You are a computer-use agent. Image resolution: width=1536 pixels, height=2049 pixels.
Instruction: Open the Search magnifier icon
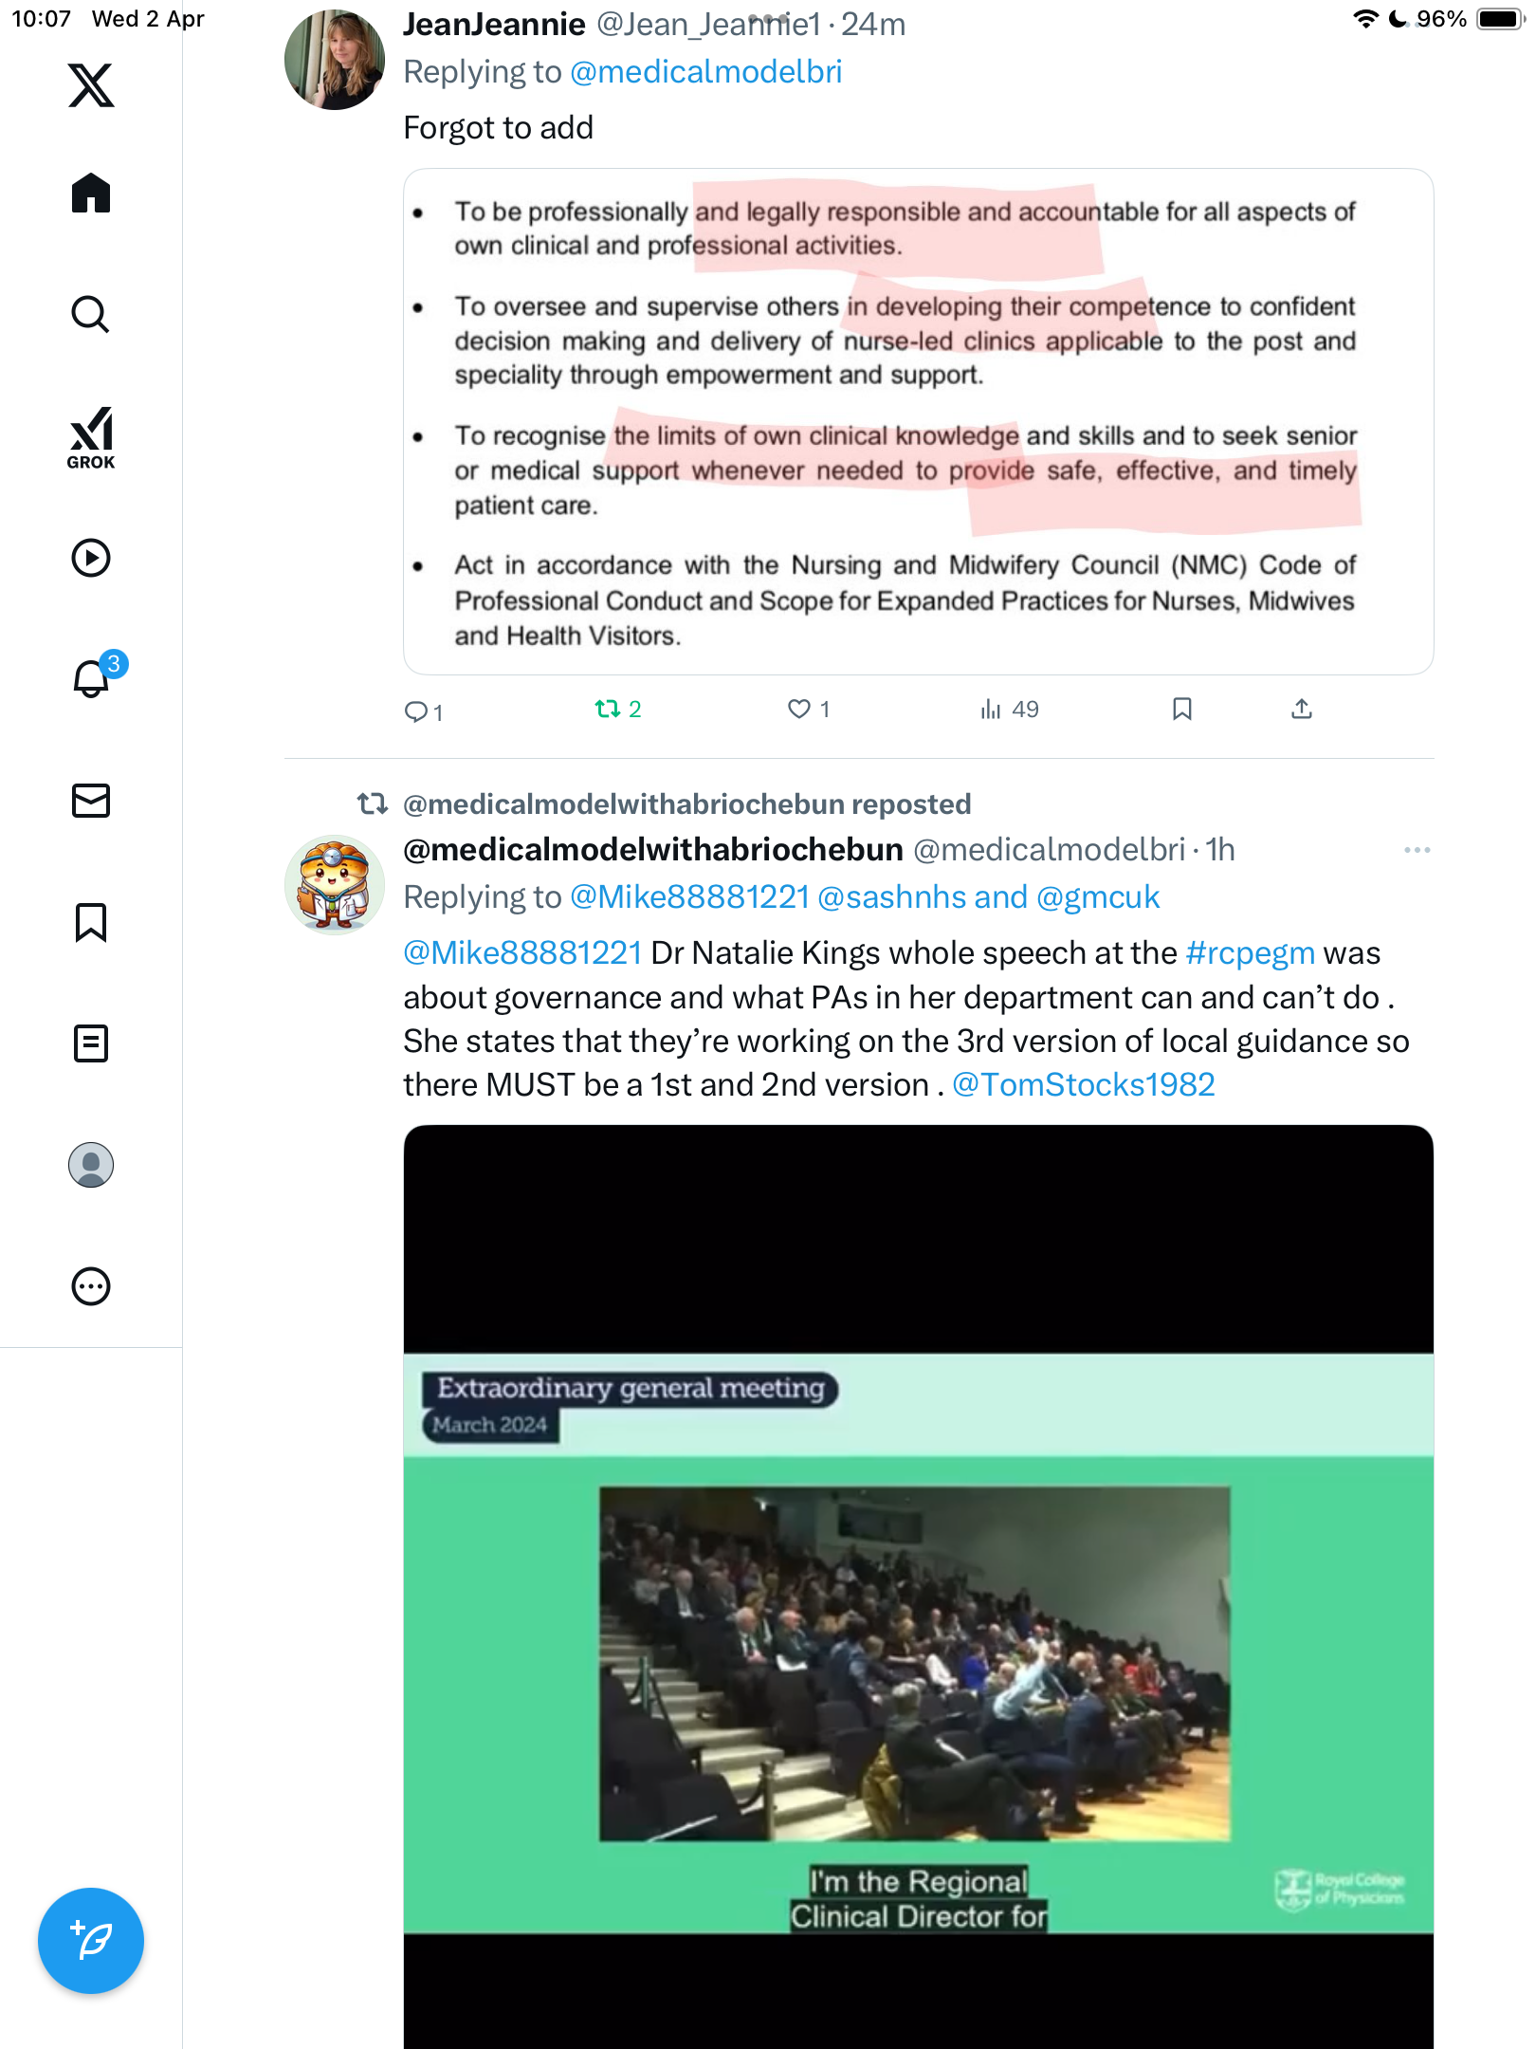click(91, 315)
